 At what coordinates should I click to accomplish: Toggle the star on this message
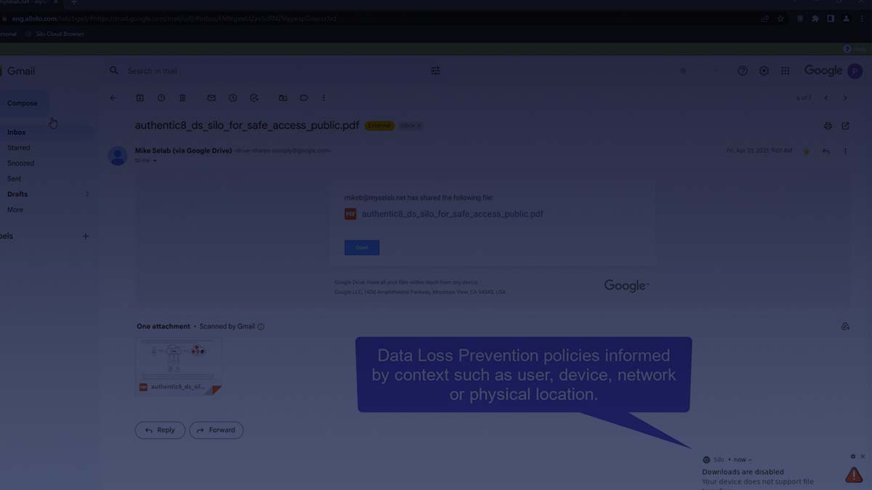(x=806, y=151)
